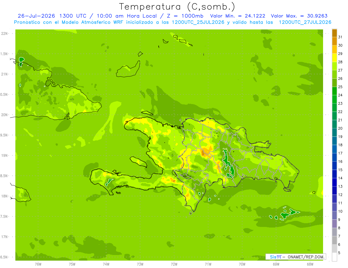Click the '18N' latitude label

(x=5, y=196)
